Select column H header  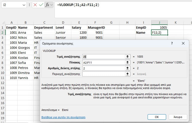click(127, 23)
